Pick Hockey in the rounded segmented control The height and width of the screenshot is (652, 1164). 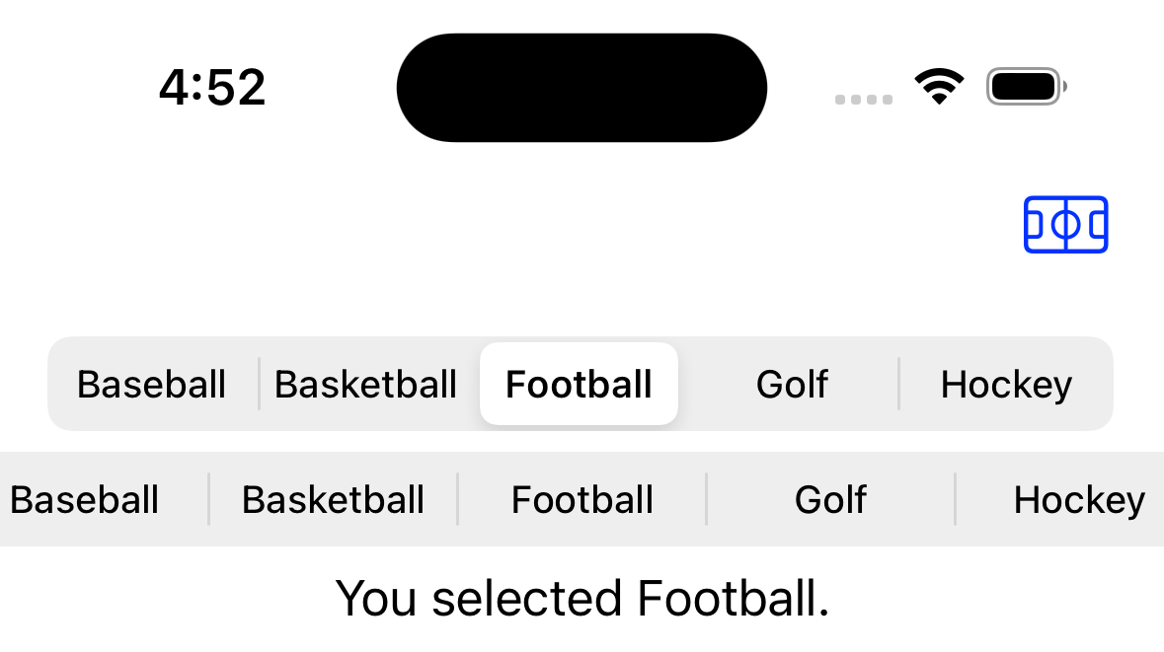(x=1006, y=384)
